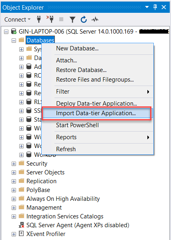Click the Management folder icon

tap(21, 207)
